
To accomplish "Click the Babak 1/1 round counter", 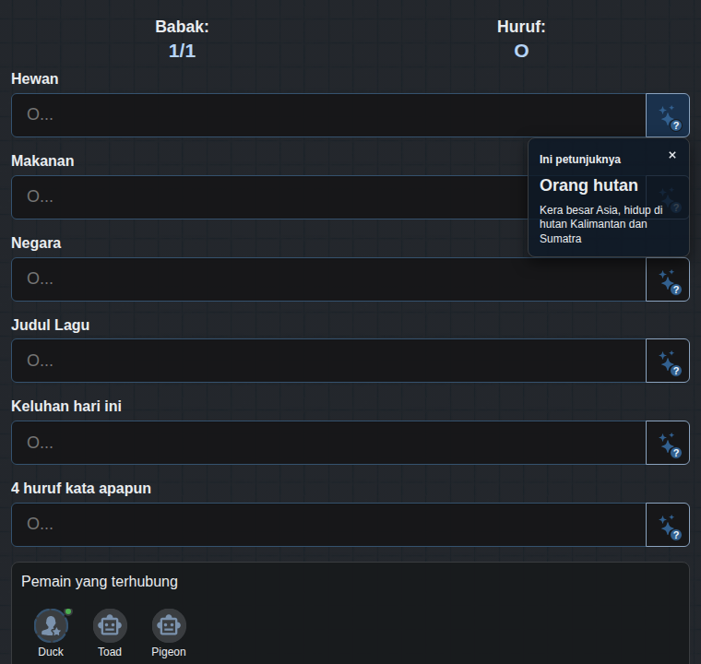I will (182, 51).
